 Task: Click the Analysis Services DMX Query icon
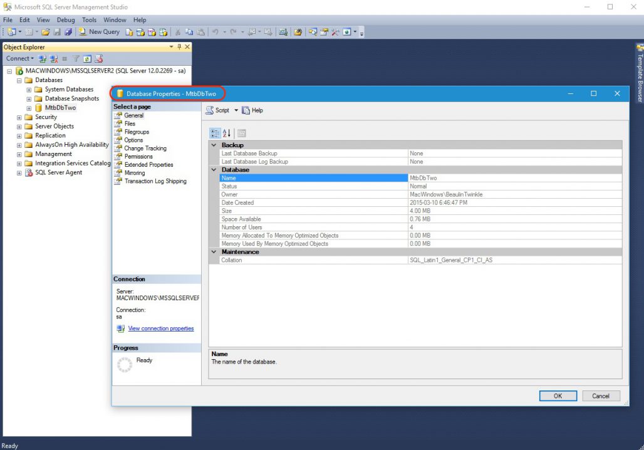(152, 32)
